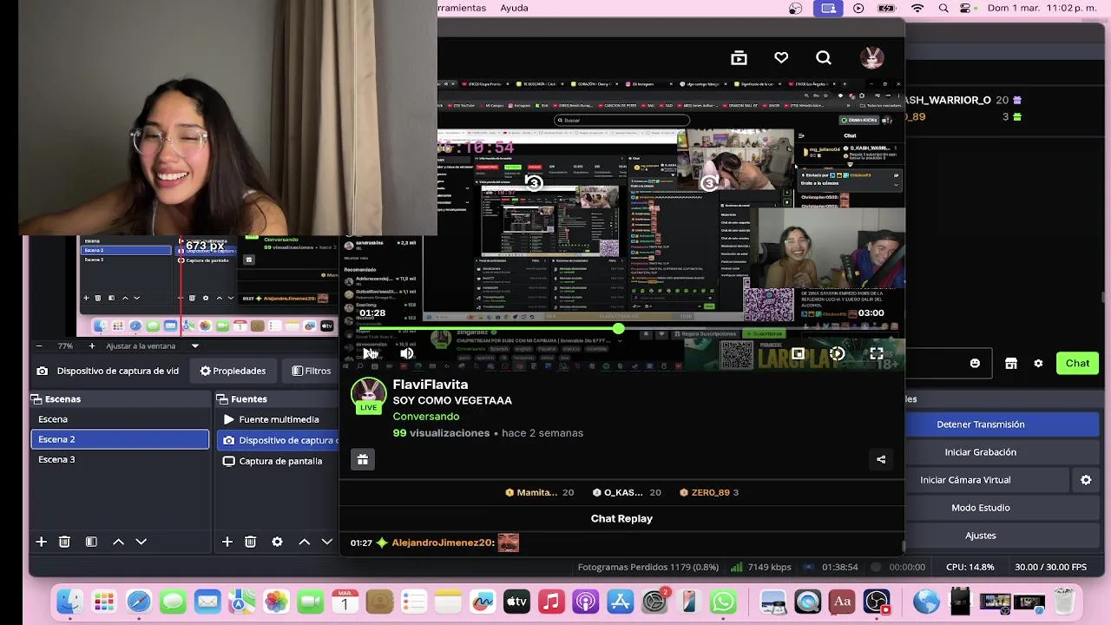The image size is (1111, 625).
Task: Move the selected scene up
Action: pos(119,542)
